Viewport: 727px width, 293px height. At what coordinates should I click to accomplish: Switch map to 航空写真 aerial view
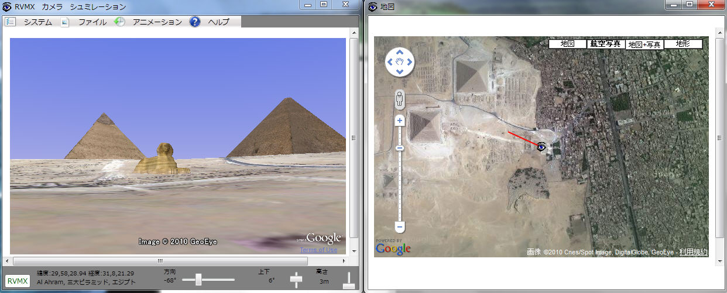point(605,44)
